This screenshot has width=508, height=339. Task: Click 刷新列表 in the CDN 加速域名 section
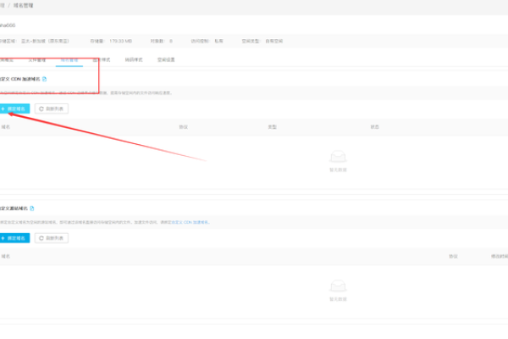pyautogui.click(x=51, y=108)
